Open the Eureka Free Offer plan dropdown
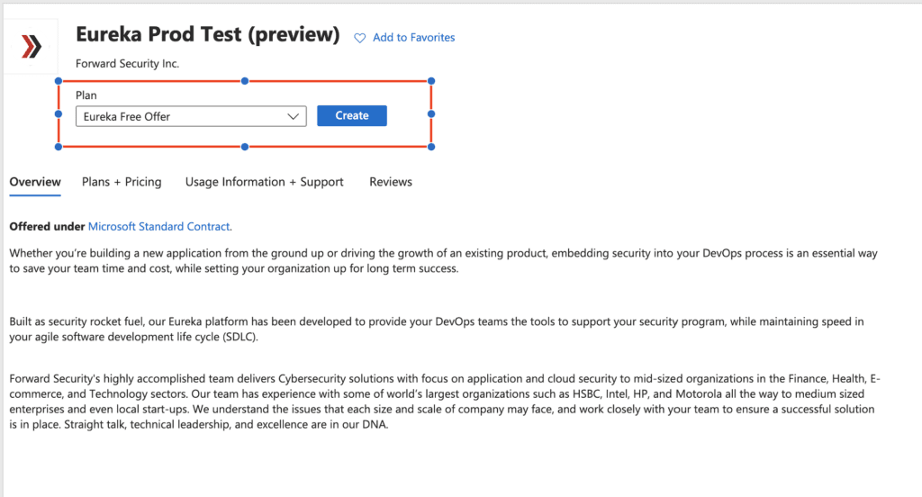Viewport: 922px width, 497px height. (x=191, y=116)
